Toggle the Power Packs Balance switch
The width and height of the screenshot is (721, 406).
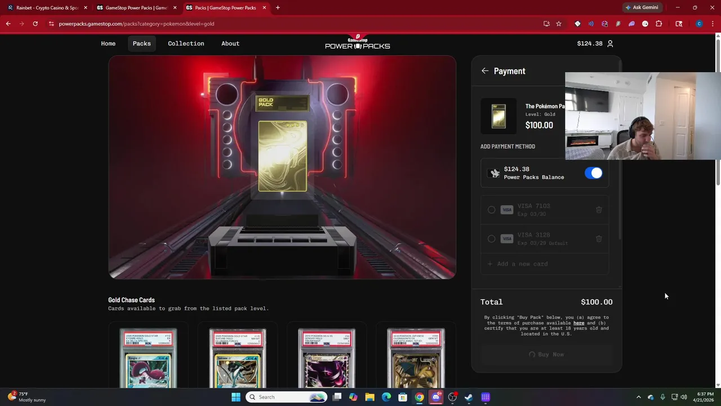click(x=594, y=173)
